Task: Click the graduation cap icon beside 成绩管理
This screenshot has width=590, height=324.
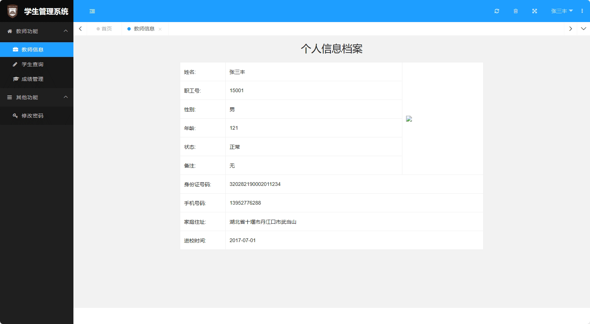Action: (16, 79)
